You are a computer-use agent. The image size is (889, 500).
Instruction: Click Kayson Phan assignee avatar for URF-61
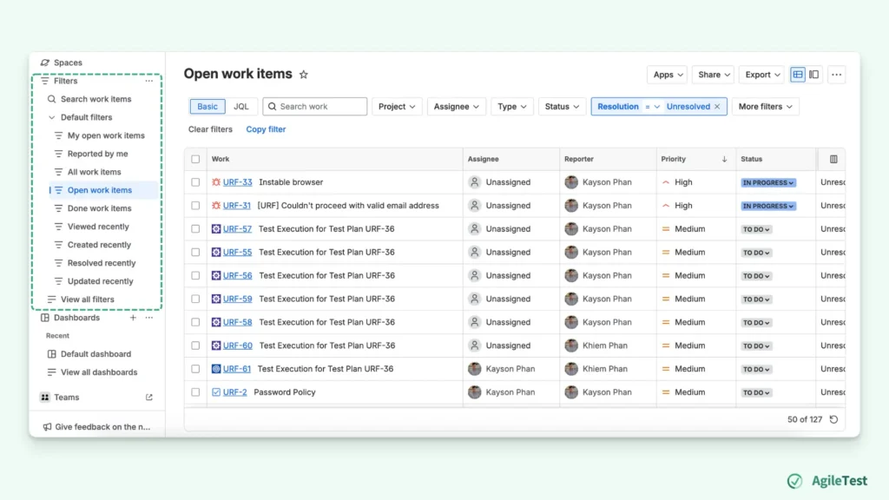pos(475,369)
